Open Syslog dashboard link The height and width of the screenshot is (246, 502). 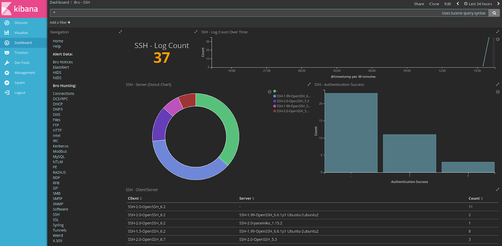[58, 225]
